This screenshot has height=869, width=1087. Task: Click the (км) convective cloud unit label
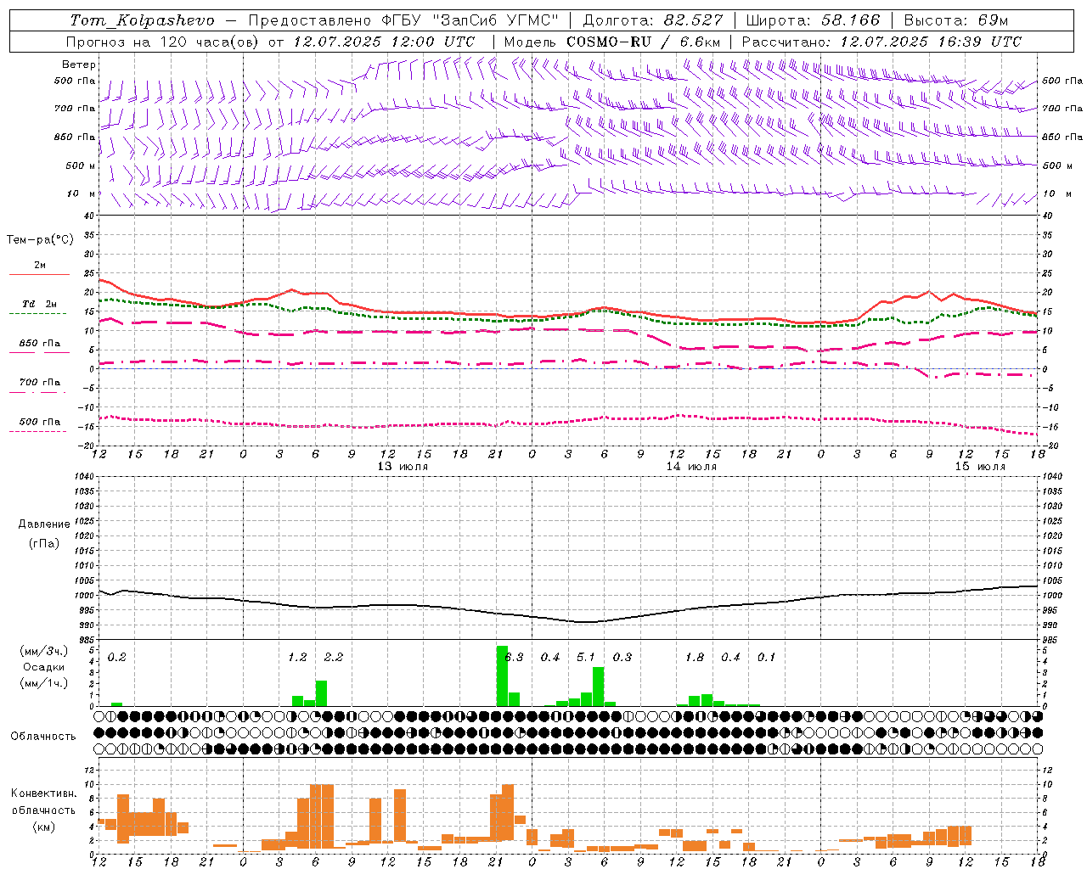(43, 827)
